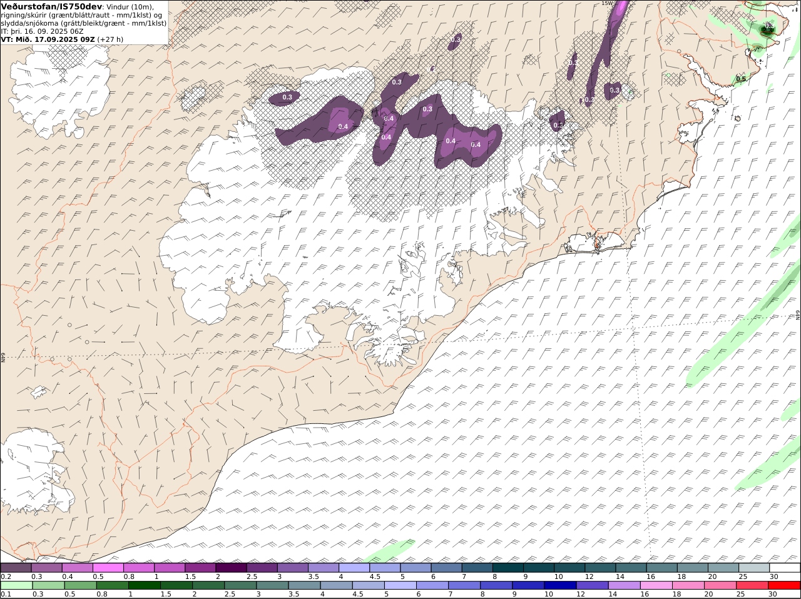
Task: Pick the bright red 30 swatch in the lower legend
Action: pyautogui.click(x=784, y=586)
